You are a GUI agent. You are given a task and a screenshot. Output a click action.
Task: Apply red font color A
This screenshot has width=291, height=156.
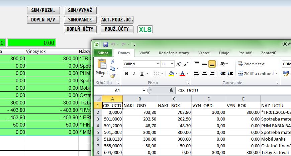tap(182, 74)
